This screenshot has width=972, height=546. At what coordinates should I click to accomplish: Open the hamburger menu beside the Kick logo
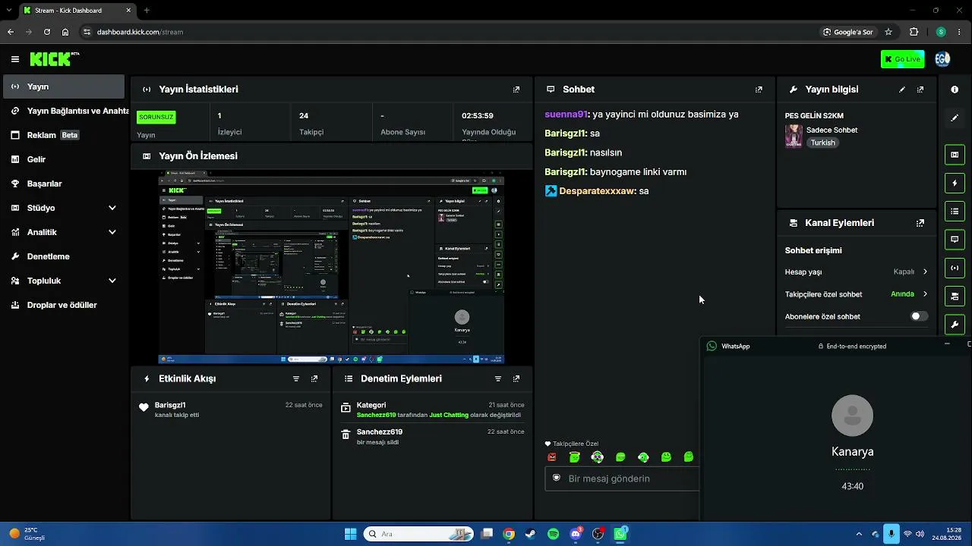(15, 59)
